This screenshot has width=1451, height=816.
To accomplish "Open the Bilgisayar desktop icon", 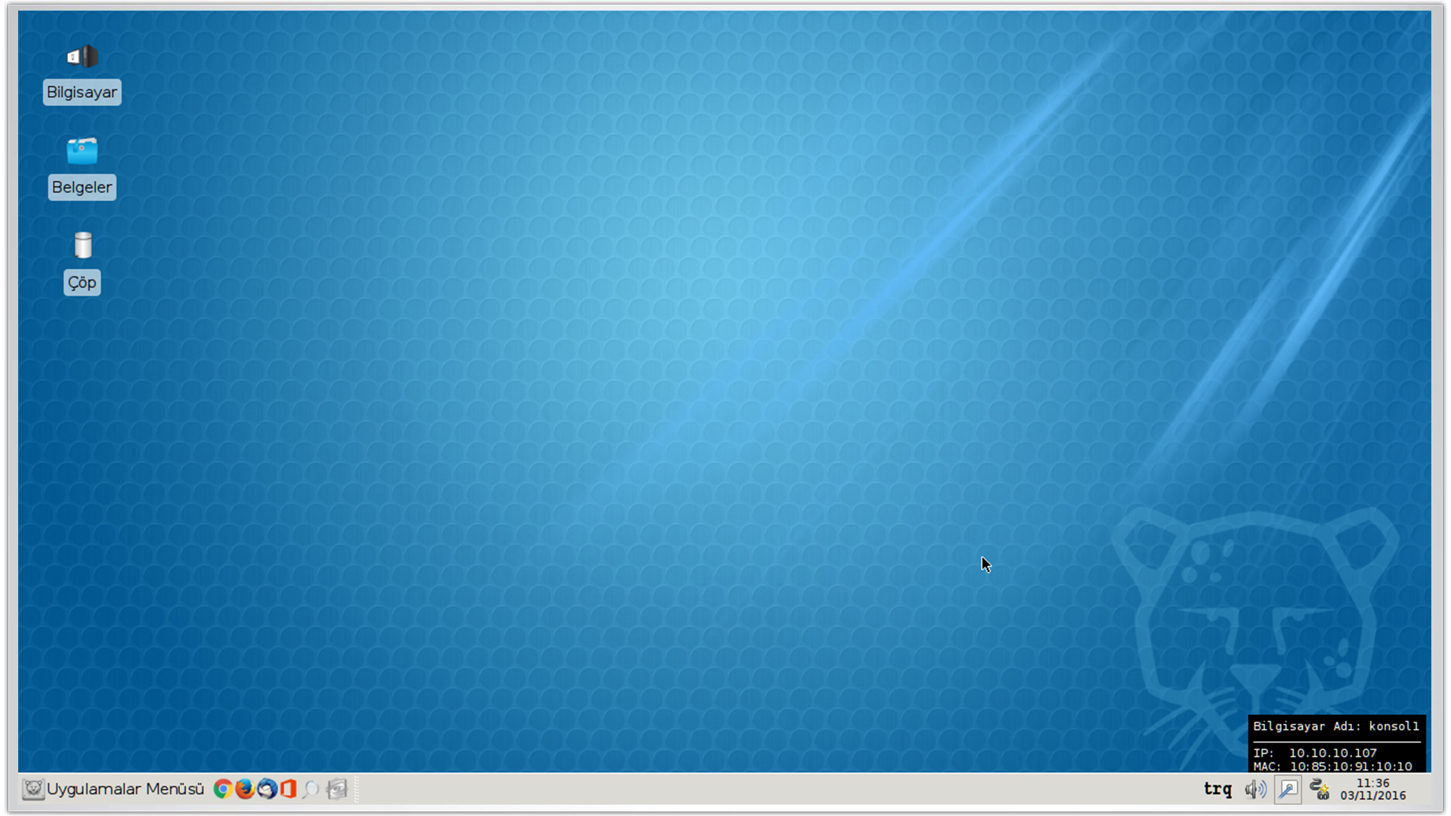I will click(x=82, y=57).
